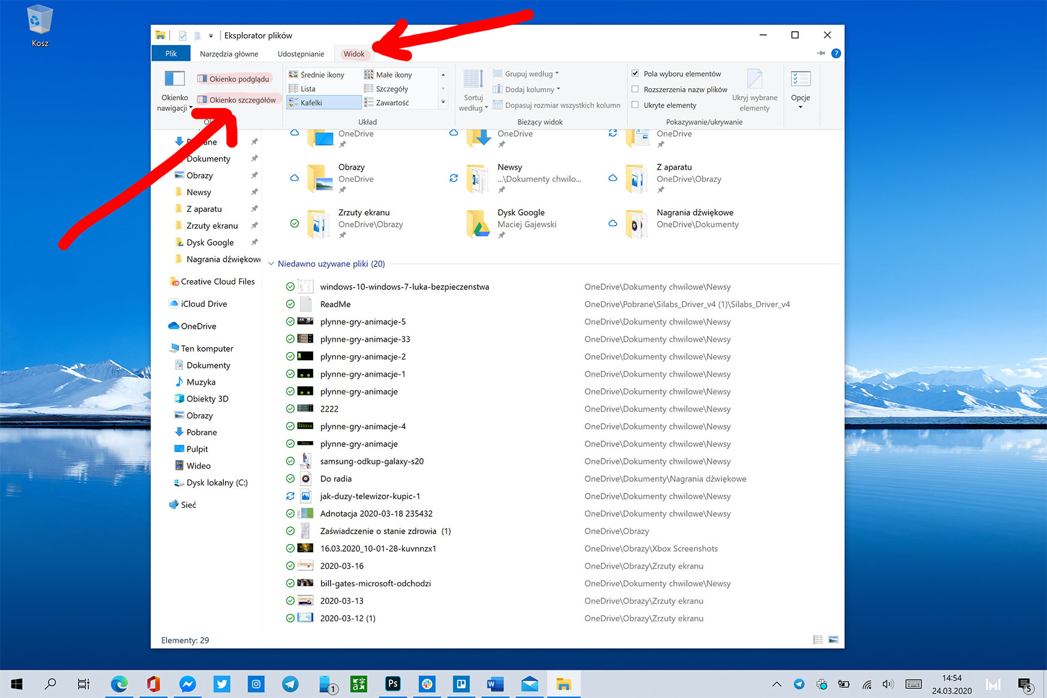Select Dysk Google in navigation pane
1047x698 pixels.
(x=210, y=242)
